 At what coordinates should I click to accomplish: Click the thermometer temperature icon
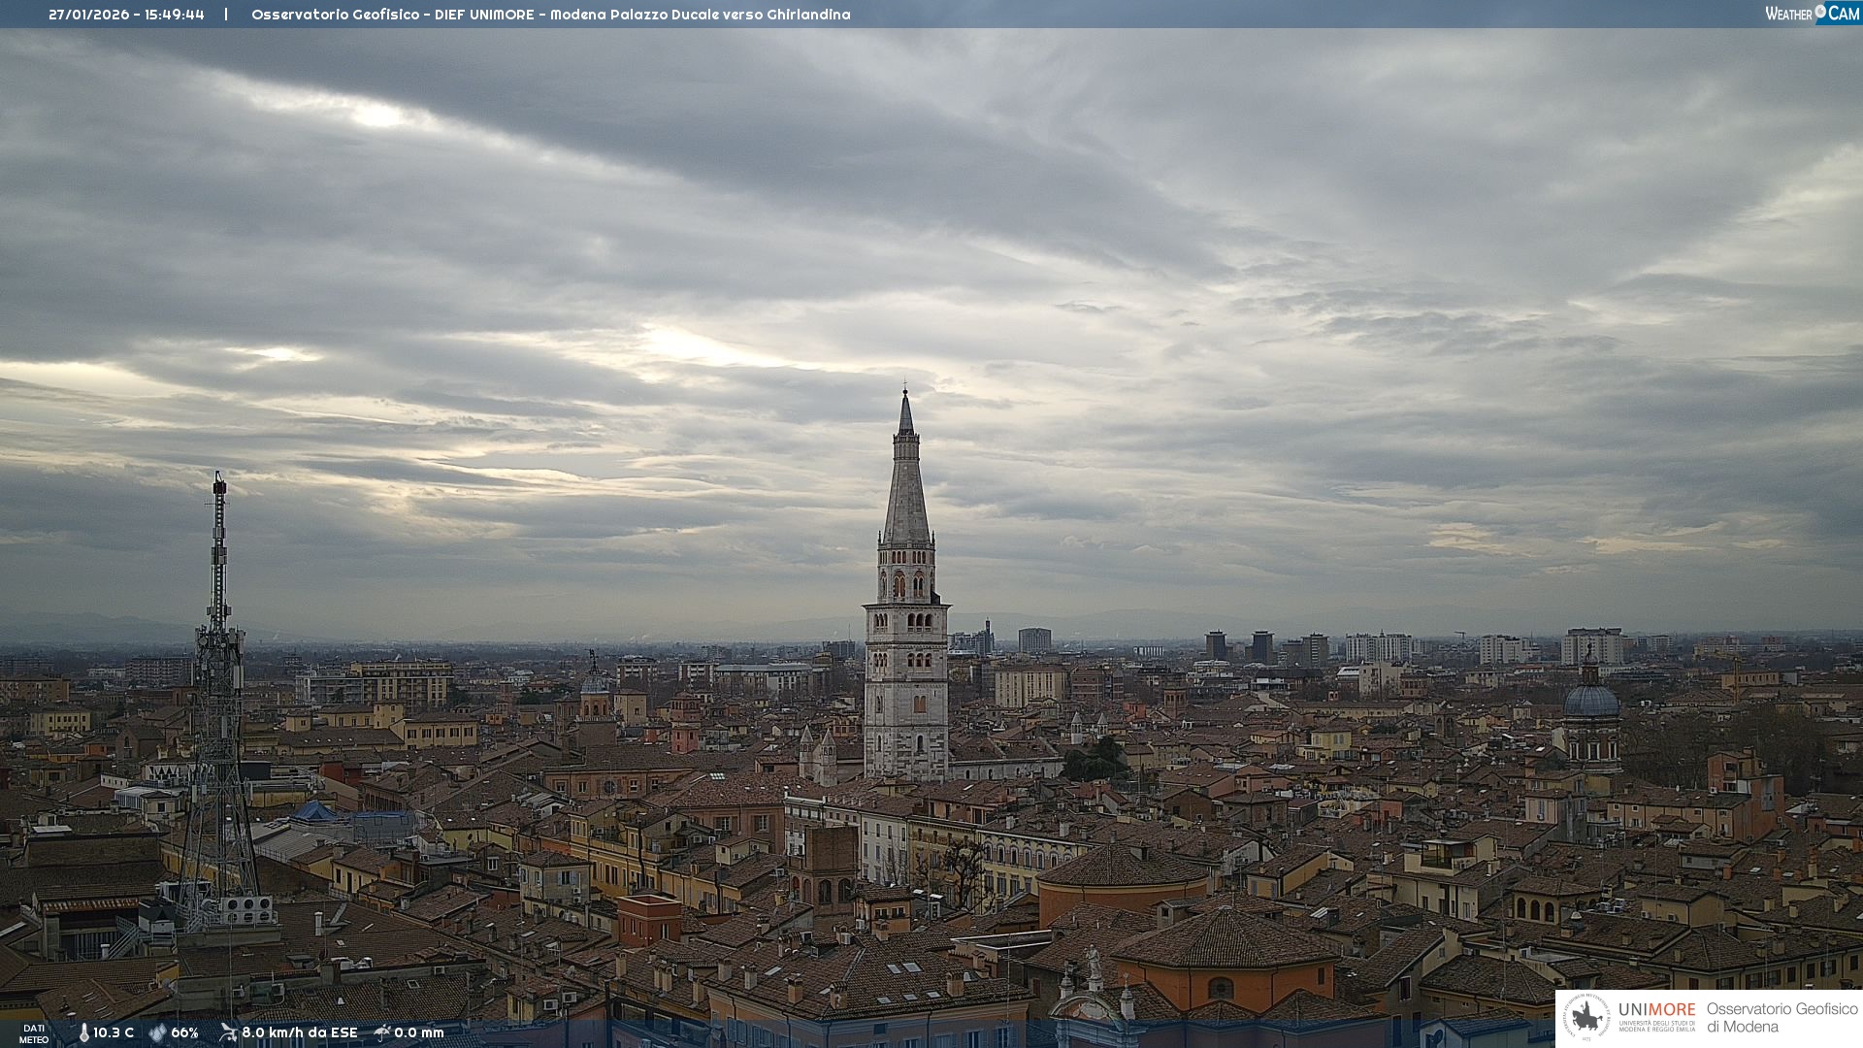pos(83,1032)
